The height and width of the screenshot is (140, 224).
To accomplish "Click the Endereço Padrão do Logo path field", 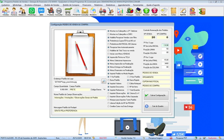I will pos(77,82).
